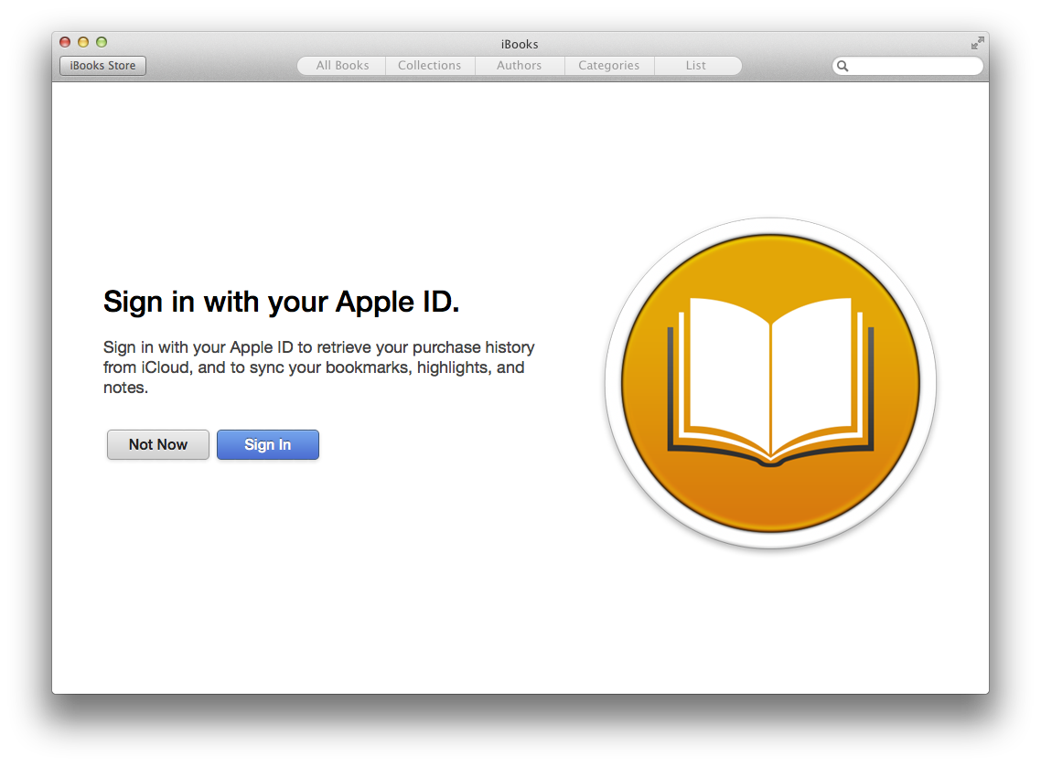This screenshot has width=1041, height=766.
Task: Choose Not Now to skip sign in
Action: 158,444
